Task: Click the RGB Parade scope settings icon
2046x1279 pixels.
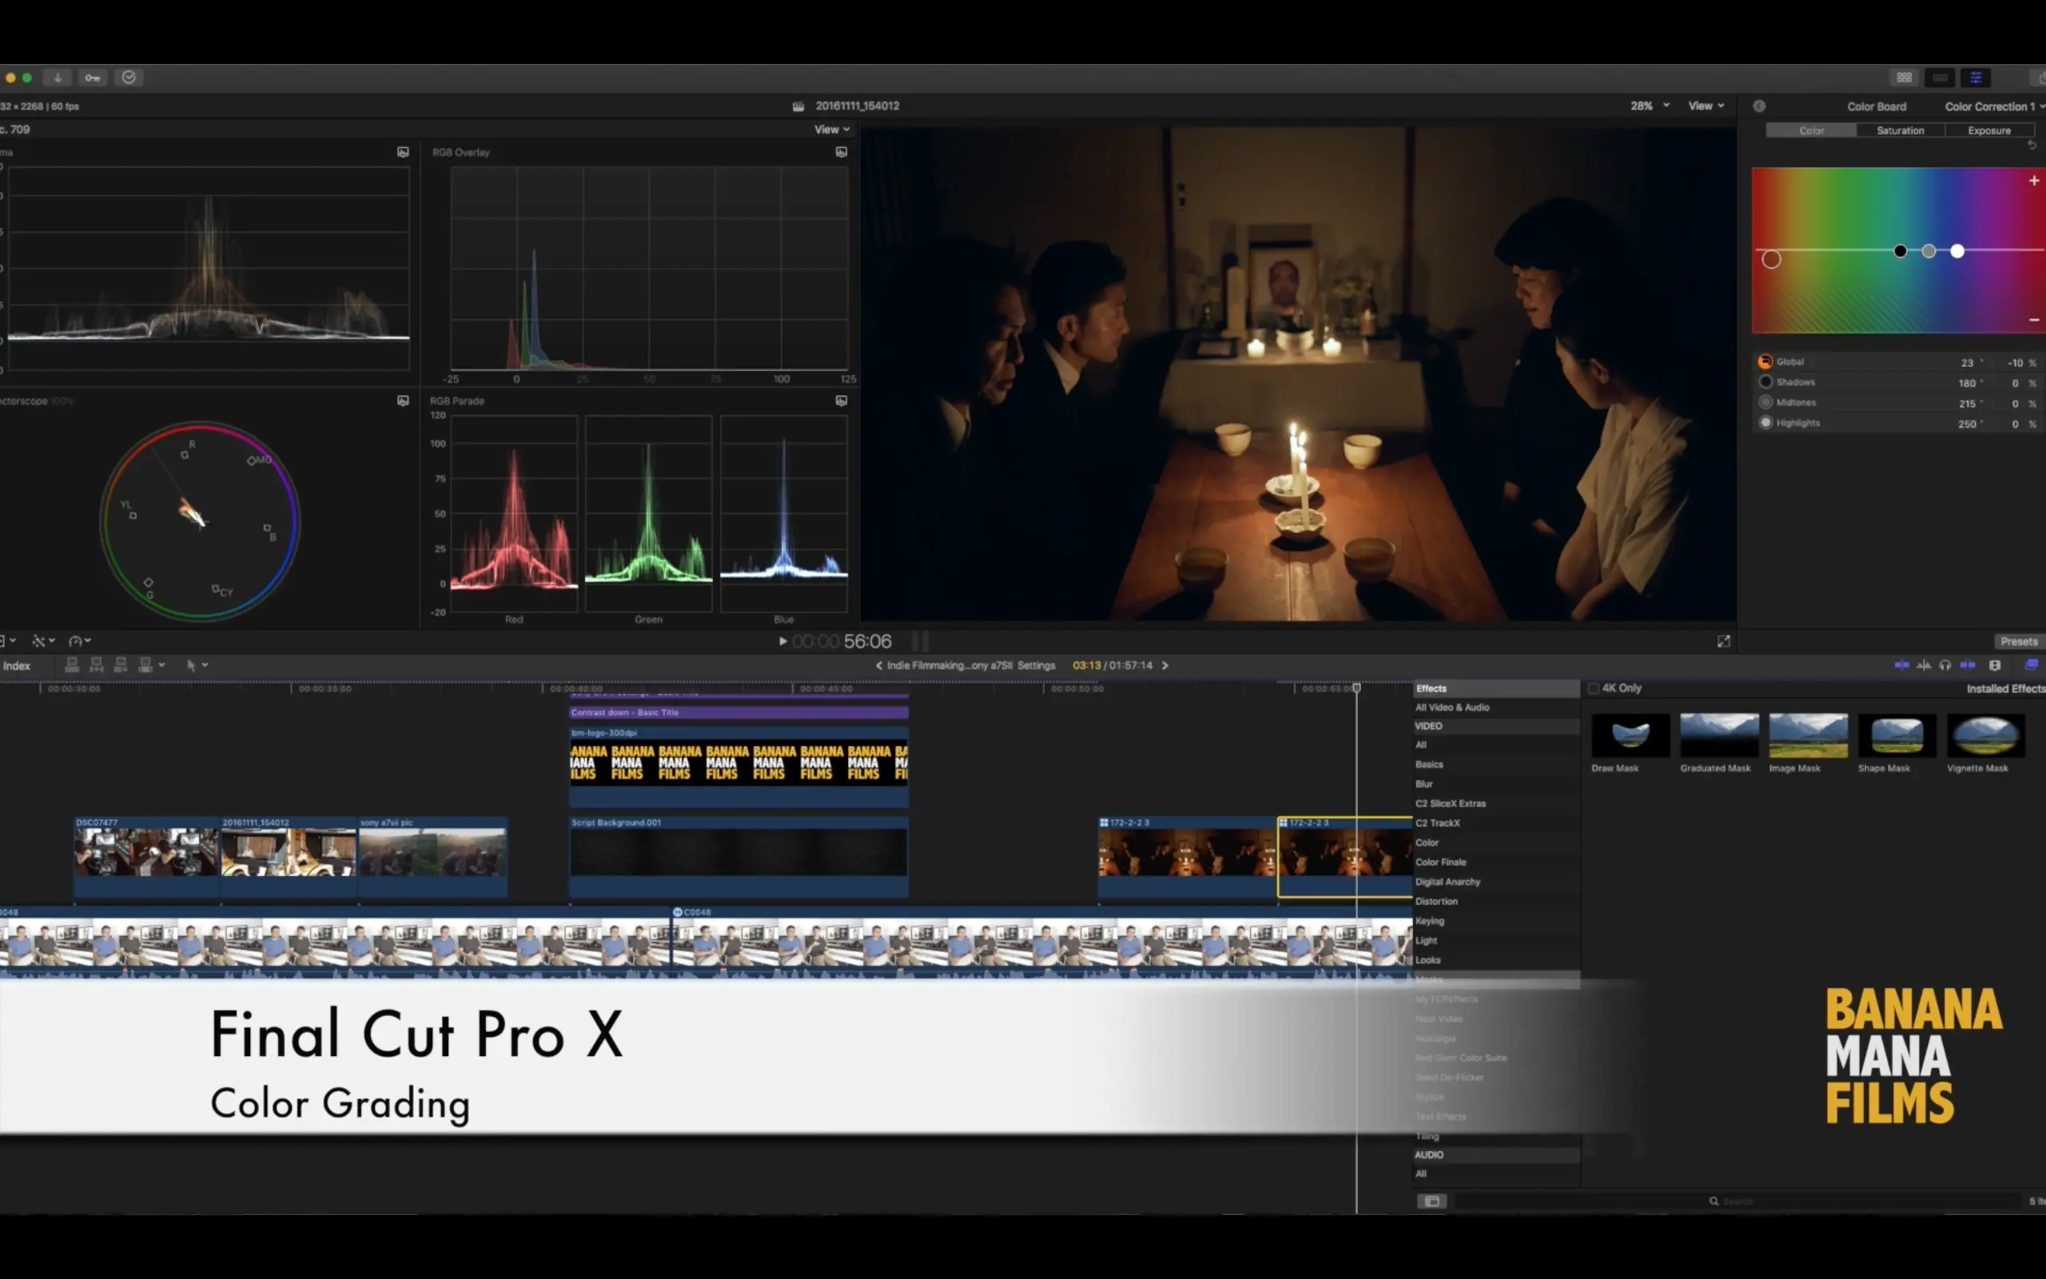Action: (842, 401)
